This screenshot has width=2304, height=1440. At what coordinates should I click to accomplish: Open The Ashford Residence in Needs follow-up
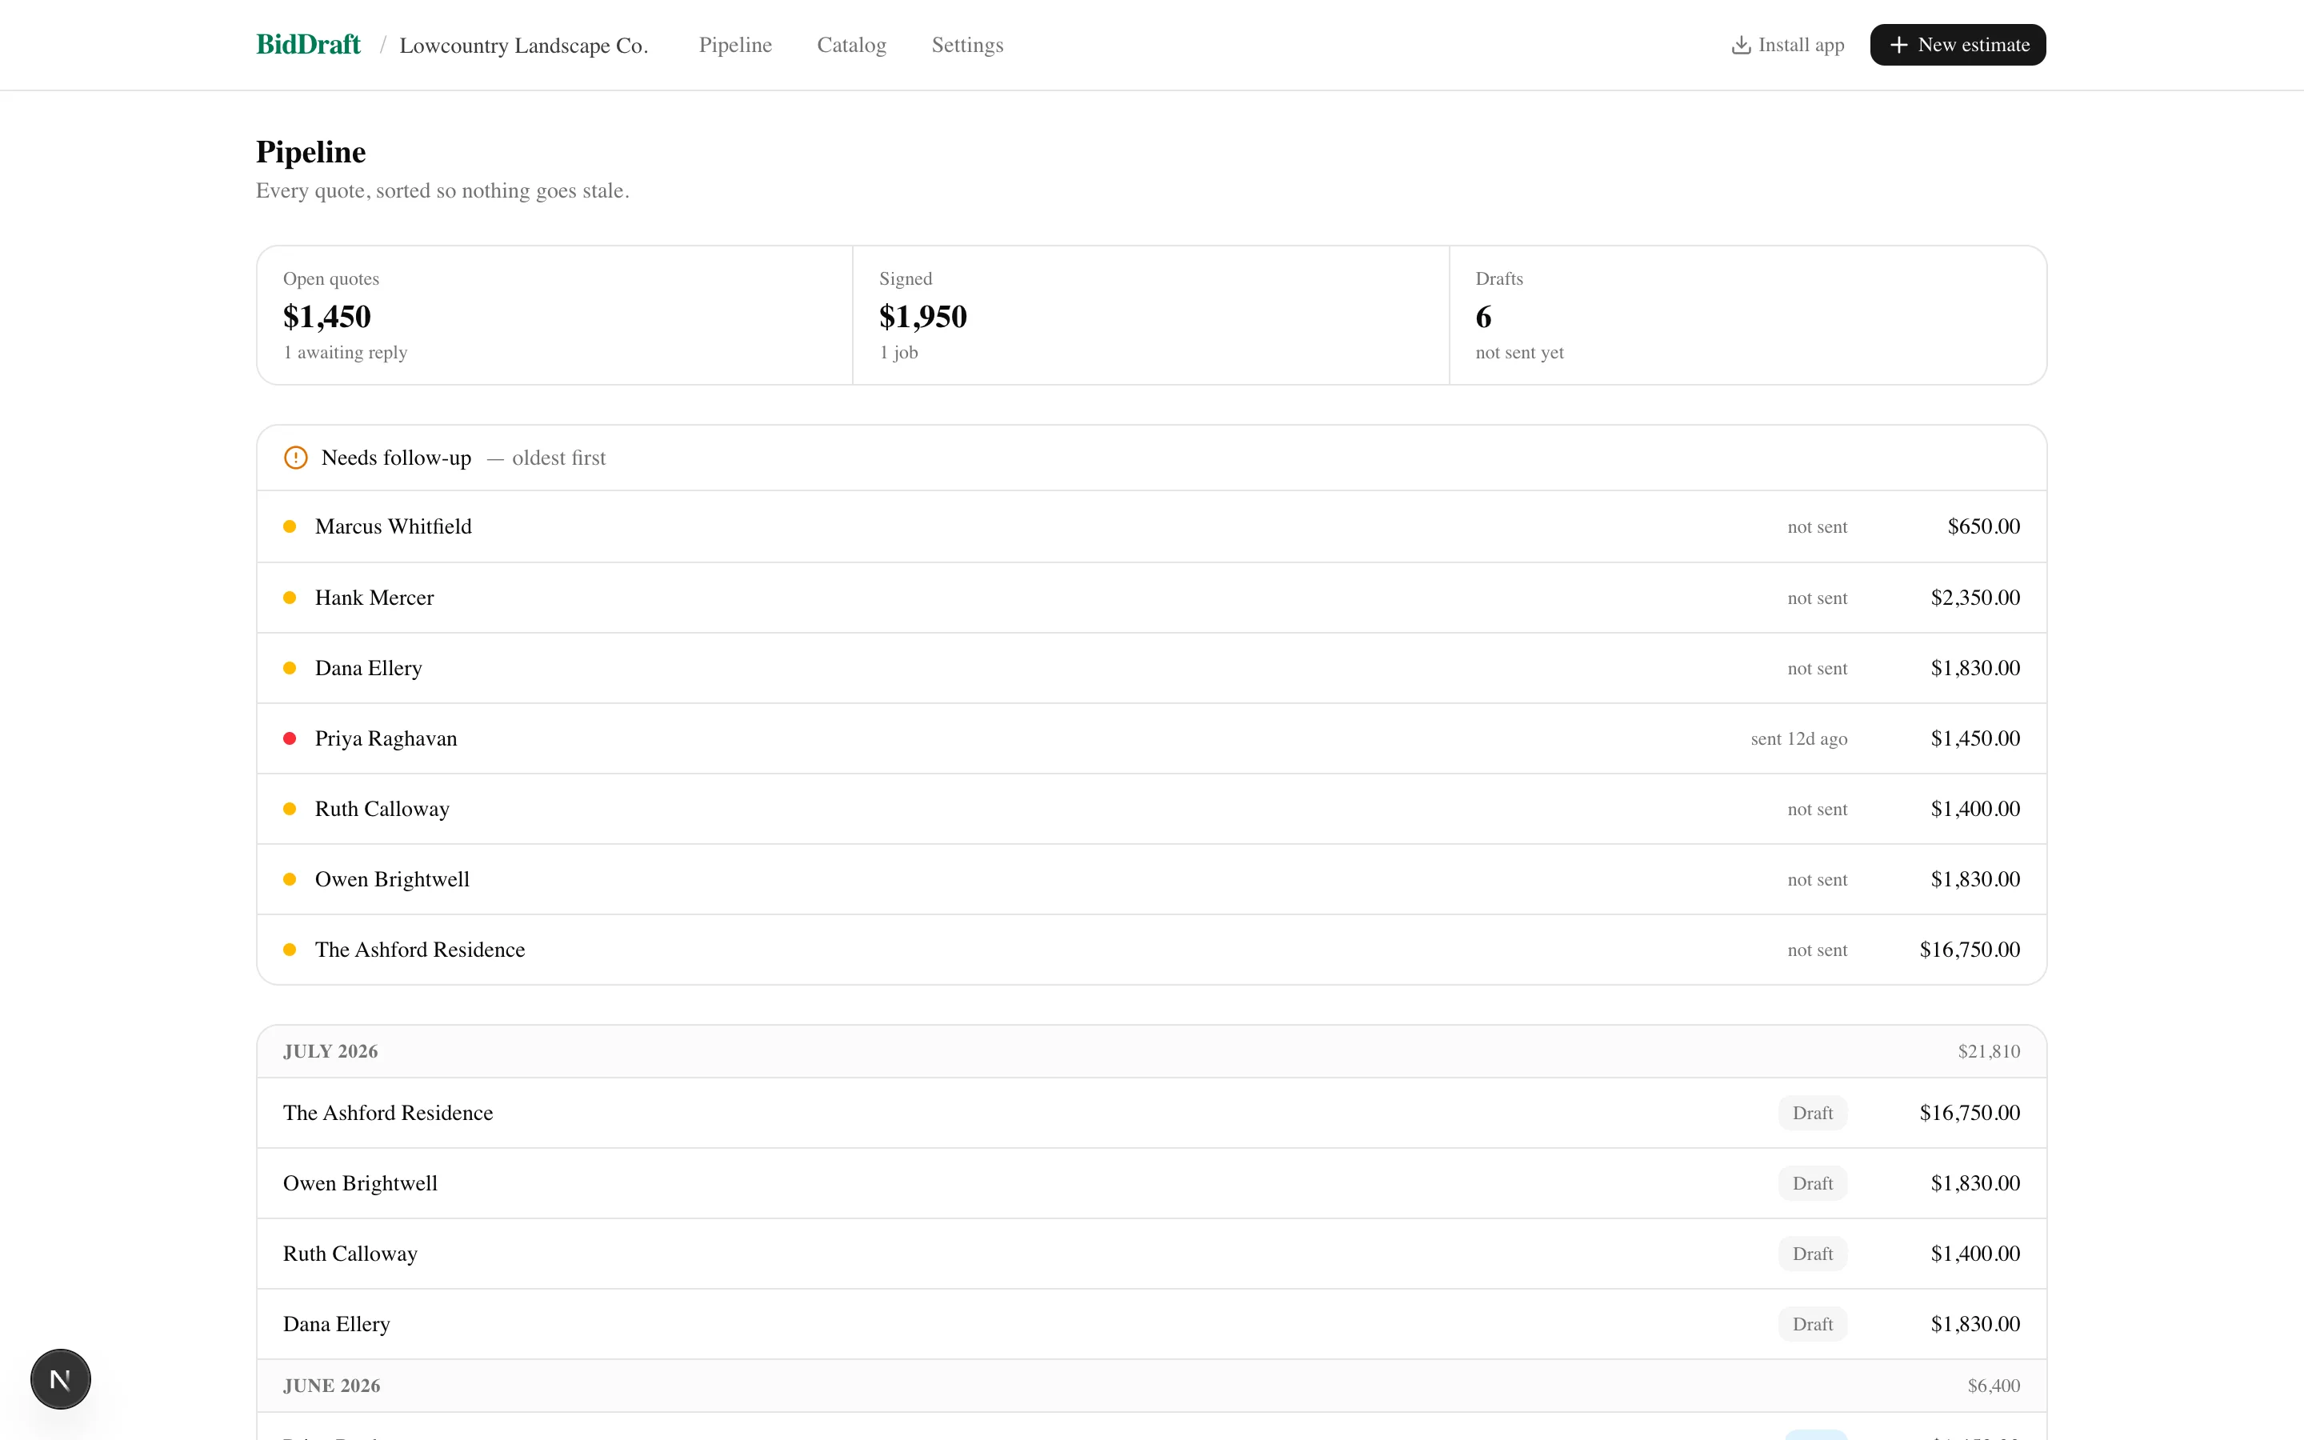pos(1151,950)
